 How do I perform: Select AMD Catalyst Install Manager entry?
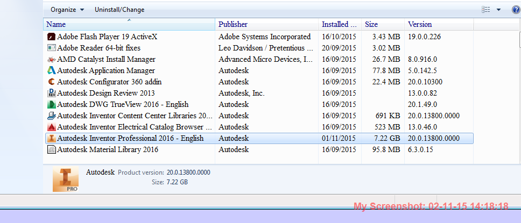[x=107, y=60]
